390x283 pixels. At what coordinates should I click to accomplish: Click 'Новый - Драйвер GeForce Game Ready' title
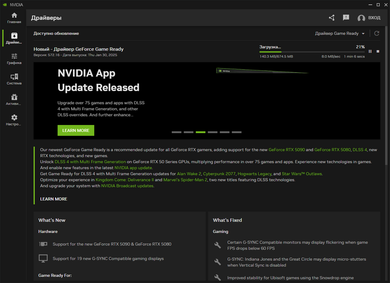(79, 49)
